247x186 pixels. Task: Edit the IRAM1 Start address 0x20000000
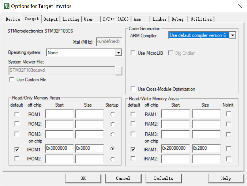[x=175, y=149]
